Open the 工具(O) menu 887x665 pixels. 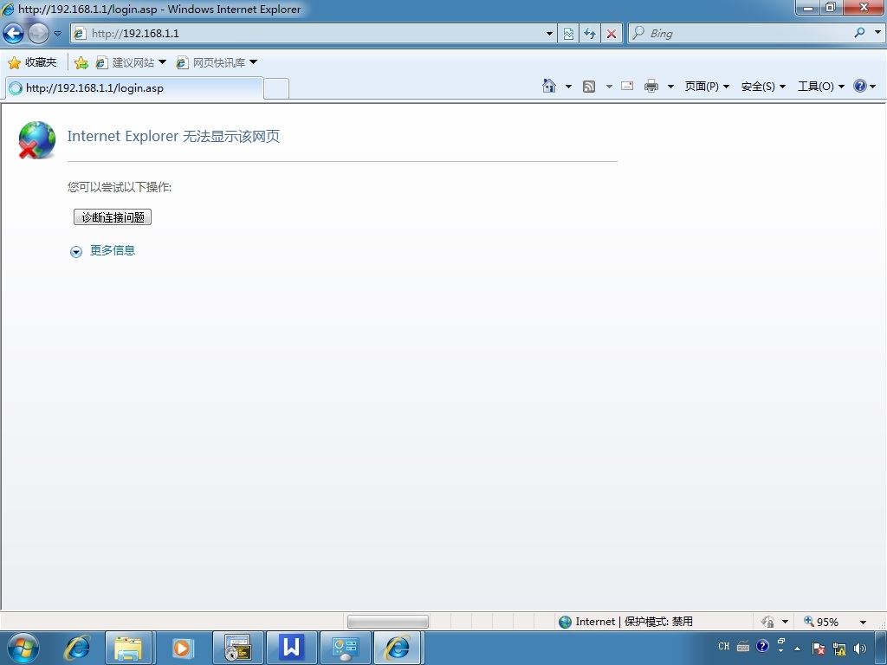(x=821, y=86)
